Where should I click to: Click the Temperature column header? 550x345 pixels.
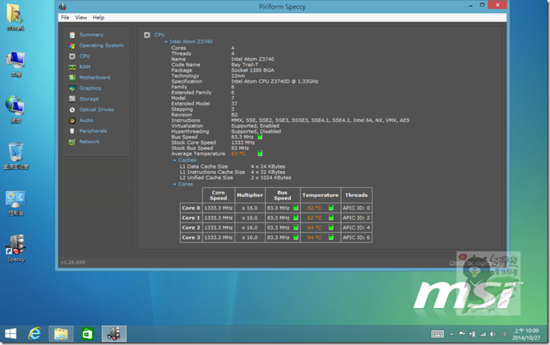[x=320, y=195]
